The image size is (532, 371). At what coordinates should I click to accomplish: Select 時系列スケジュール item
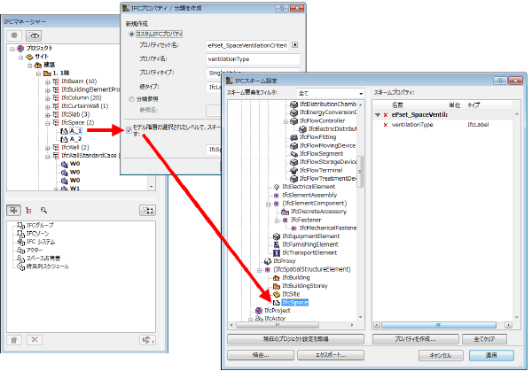point(48,267)
